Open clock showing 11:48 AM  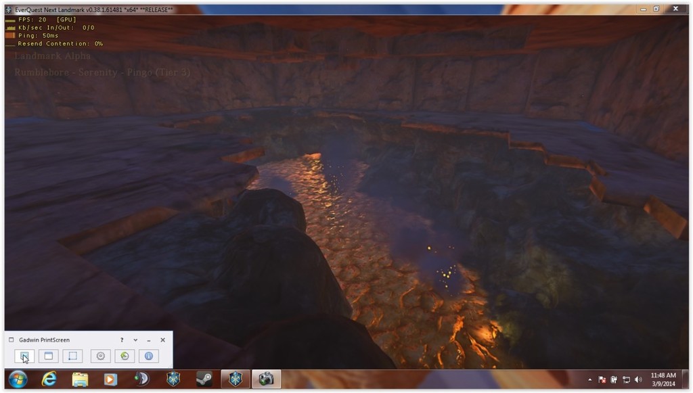coord(663,379)
